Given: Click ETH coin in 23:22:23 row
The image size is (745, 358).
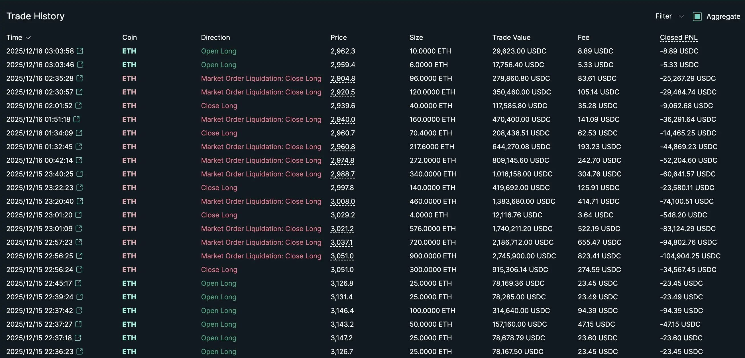Looking at the screenshot, I should (129, 188).
